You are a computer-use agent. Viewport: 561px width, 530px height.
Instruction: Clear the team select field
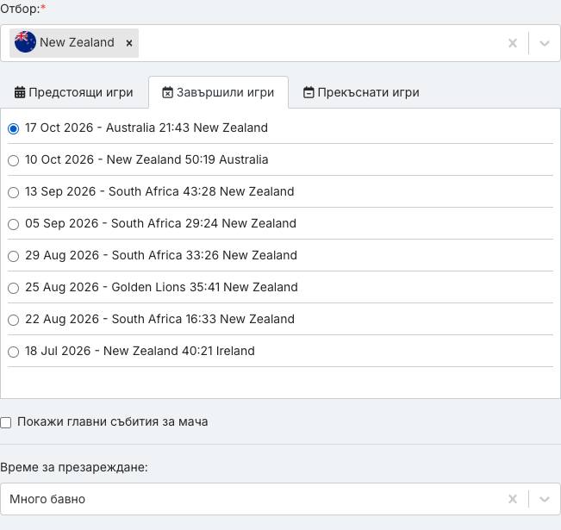(513, 43)
